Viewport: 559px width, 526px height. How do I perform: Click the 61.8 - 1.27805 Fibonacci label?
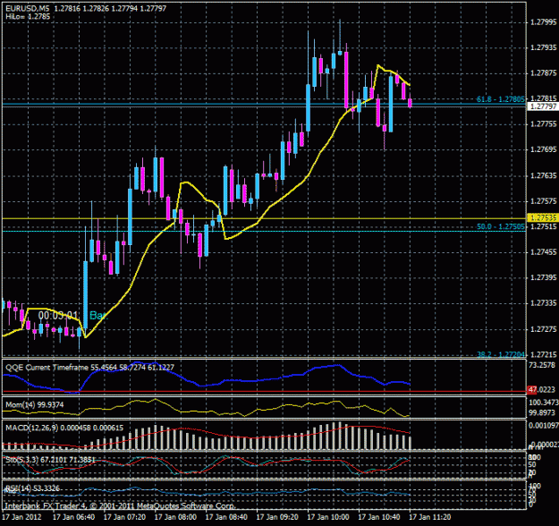click(501, 99)
